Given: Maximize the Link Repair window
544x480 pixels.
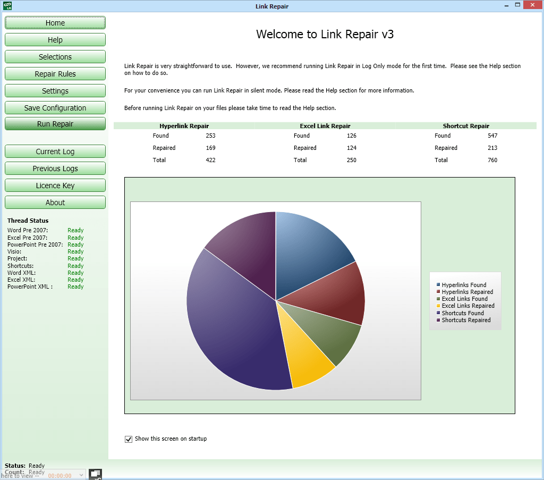Looking at the screenshot, I should coord(517,5).
